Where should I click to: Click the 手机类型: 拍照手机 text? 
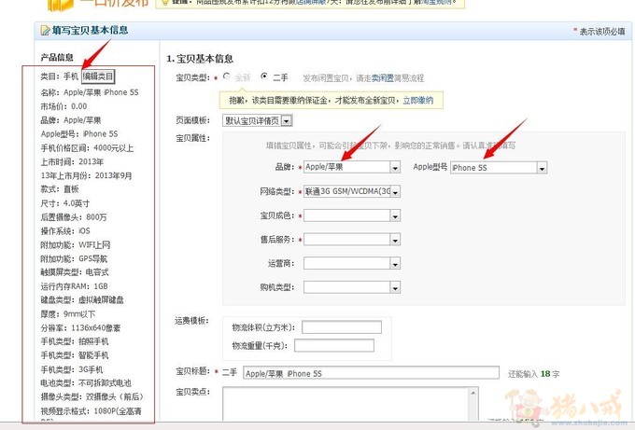(x=75, y=341)
